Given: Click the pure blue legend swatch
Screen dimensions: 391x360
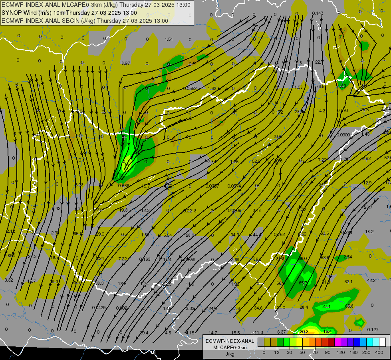Looking at the screenshot, I should (357, 342).
